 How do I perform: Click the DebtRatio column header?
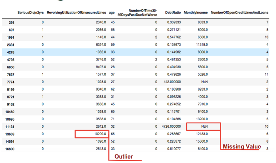[173, 13]
